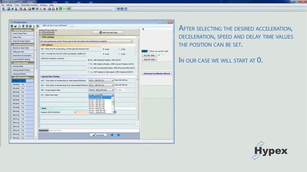Click the green On Line status indicator
This screenshot has height=172, width=307.
pos(65,9)
